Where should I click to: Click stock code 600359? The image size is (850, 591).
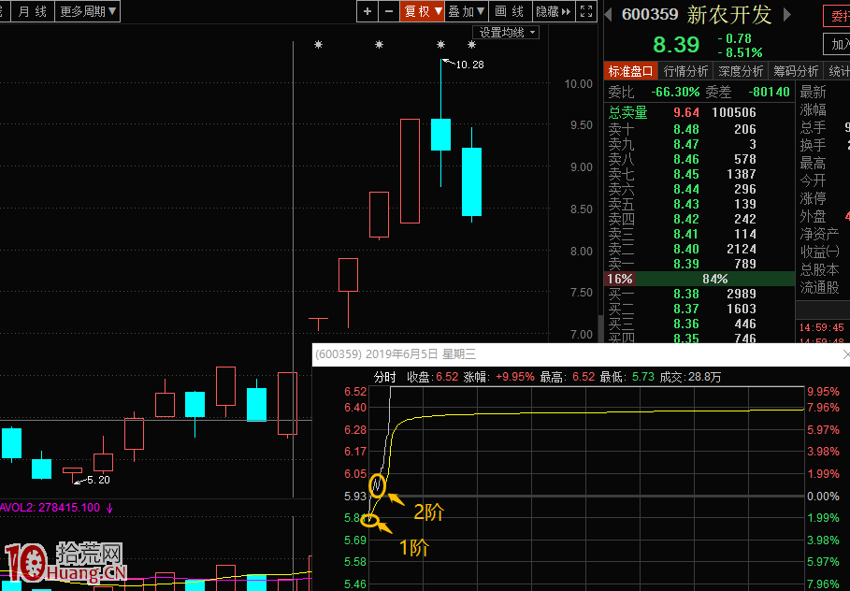click(x=650, y=15)
